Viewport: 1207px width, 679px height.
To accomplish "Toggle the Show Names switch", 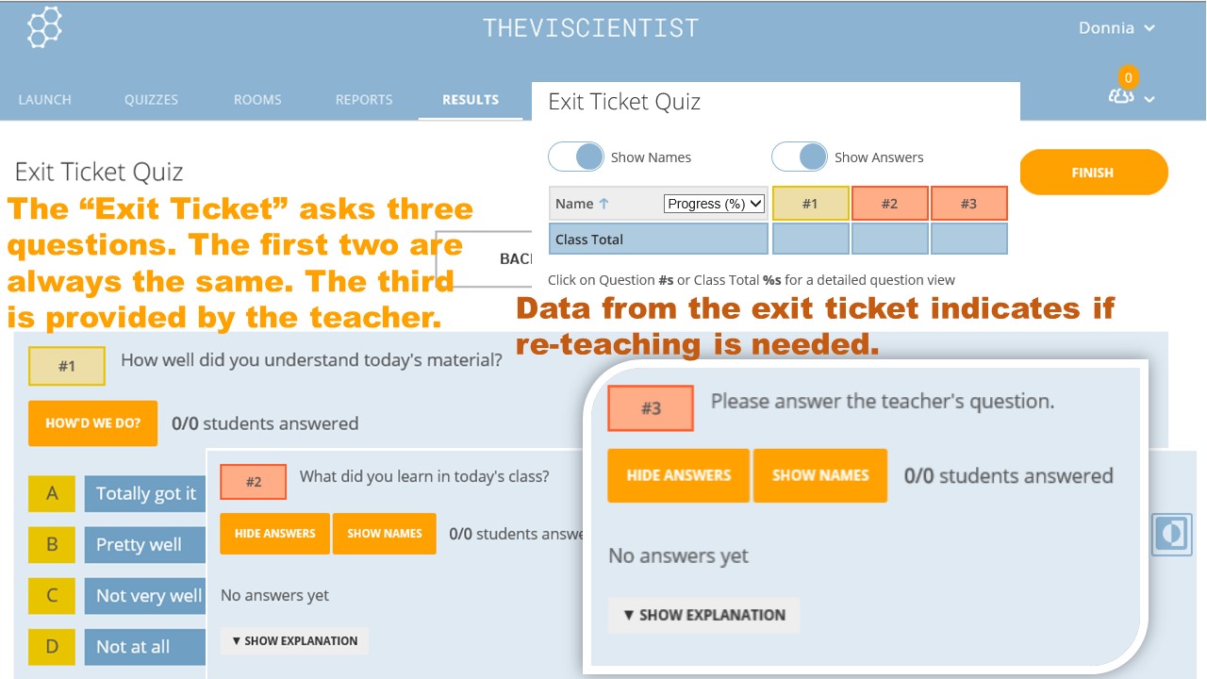I will (575, 157).
